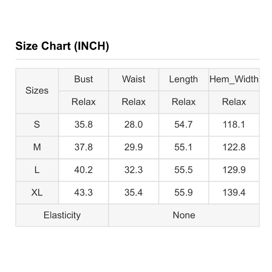Select the XL size row label

click(x=37, y=193)
